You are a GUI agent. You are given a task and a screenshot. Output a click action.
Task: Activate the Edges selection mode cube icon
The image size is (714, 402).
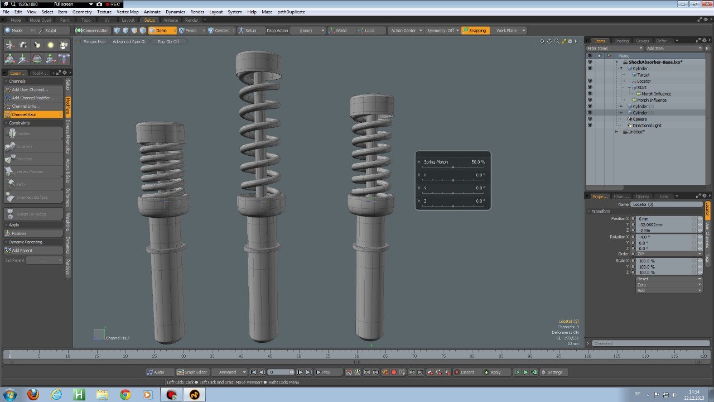(x=126, y=31)
